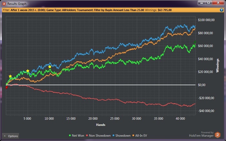The height and width of the screenshot is (141, 226).
Task: Click the filter description text in orange bar
Action: tap(77, 10)
